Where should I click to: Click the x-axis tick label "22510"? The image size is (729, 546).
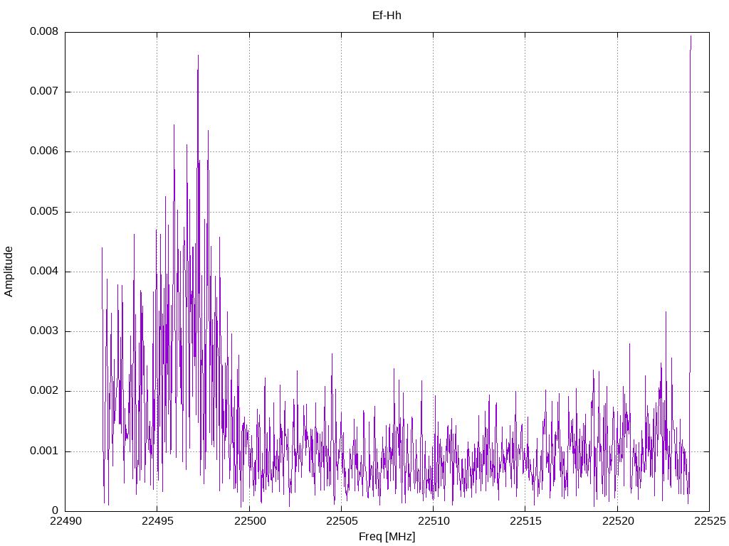pos(434,521)
